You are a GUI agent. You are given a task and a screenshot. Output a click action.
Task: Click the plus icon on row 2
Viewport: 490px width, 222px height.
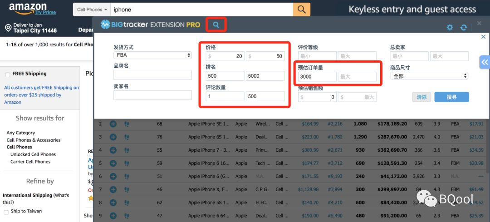[x=113, y=124]
